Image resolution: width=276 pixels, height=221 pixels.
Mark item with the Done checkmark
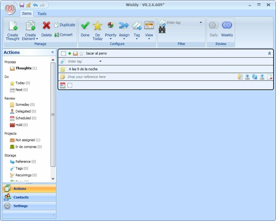tap(85, 25)
